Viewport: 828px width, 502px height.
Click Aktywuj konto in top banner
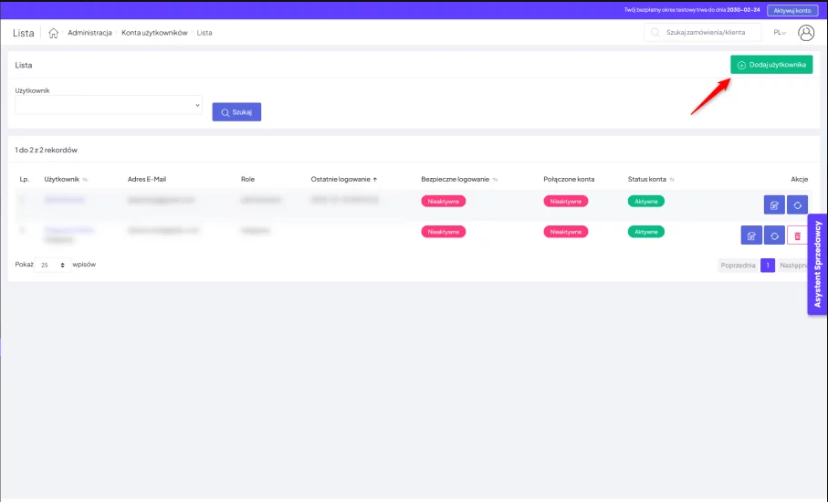click(792, 10)
